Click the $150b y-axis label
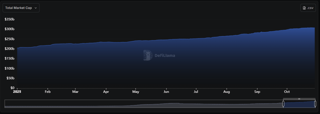The image size is (320, 114). coord(10,58)
